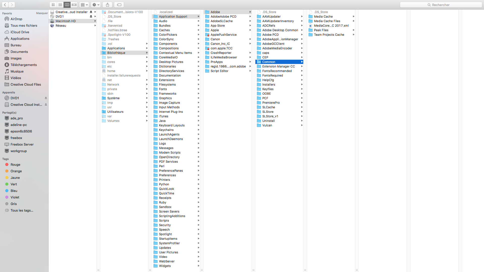484x272 pixels.
Task: Hide the Favoris section with Masquer
Action: pos(42,13)
